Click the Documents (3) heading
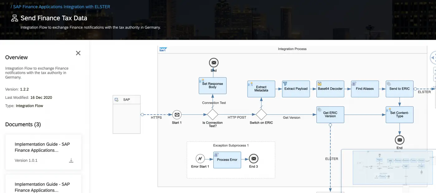The height and width of the screenshot is (193, 436). [x=23, y=124]
